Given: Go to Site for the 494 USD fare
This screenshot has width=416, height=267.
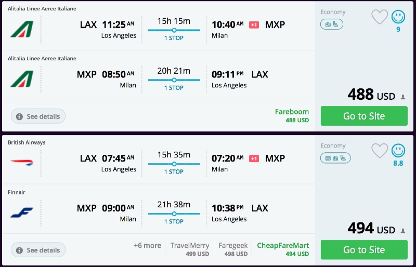Looking at the screenshot, I should (363, 250).
